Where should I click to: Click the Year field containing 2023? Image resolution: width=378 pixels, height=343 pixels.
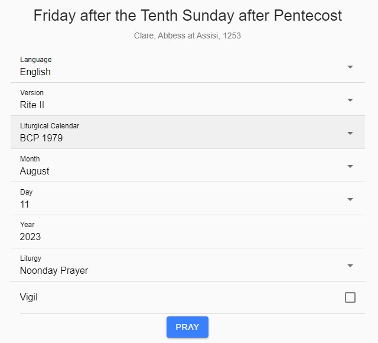177,237
